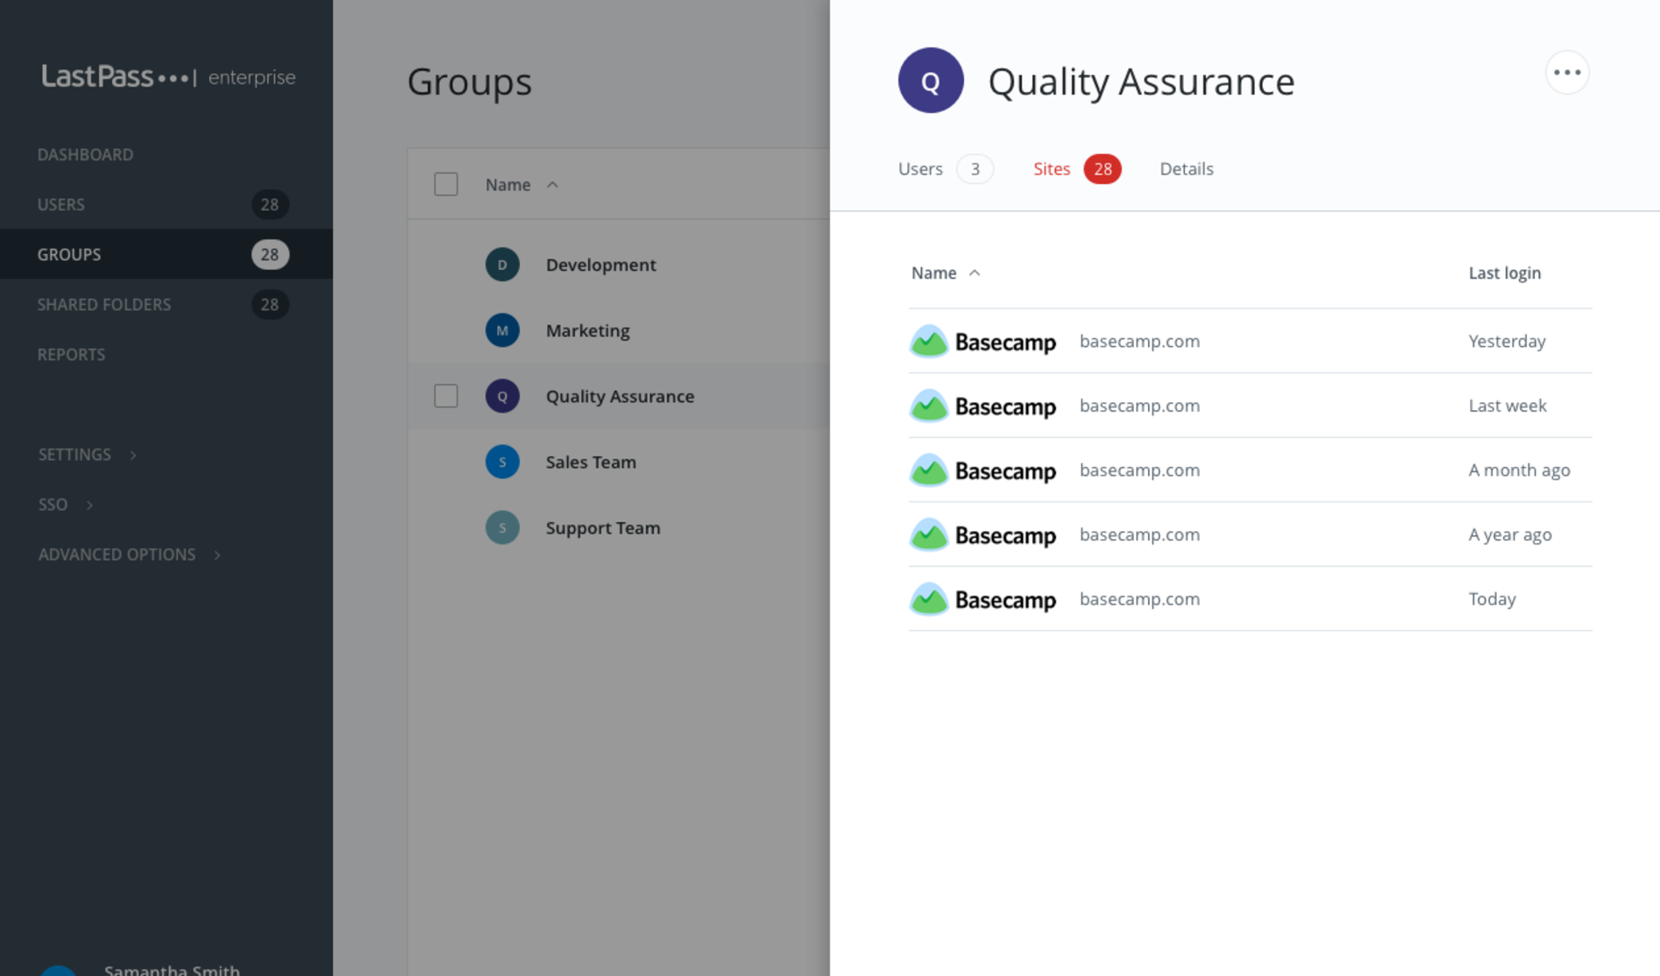Screen dimensions: 1660x976
Task: Click the Support Team S avatar
Action: point(502,527)
